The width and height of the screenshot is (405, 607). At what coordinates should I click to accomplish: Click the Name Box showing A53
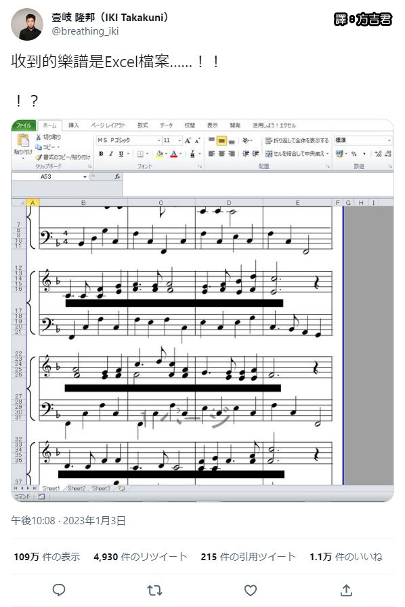(46, 177)
